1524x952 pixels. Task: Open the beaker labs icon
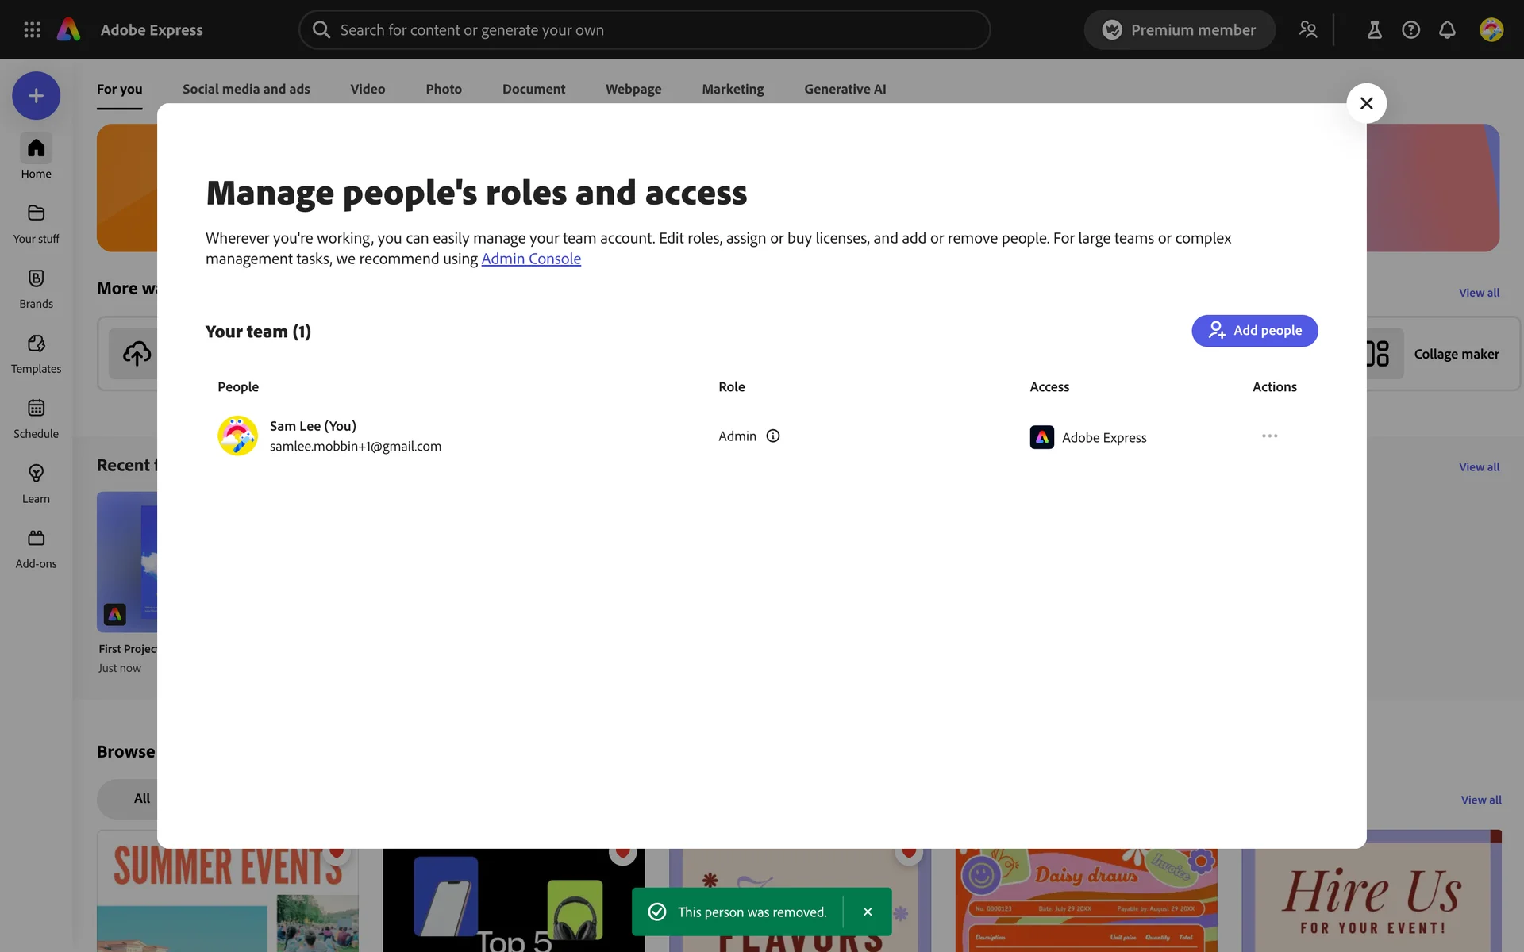(1374, 30)
